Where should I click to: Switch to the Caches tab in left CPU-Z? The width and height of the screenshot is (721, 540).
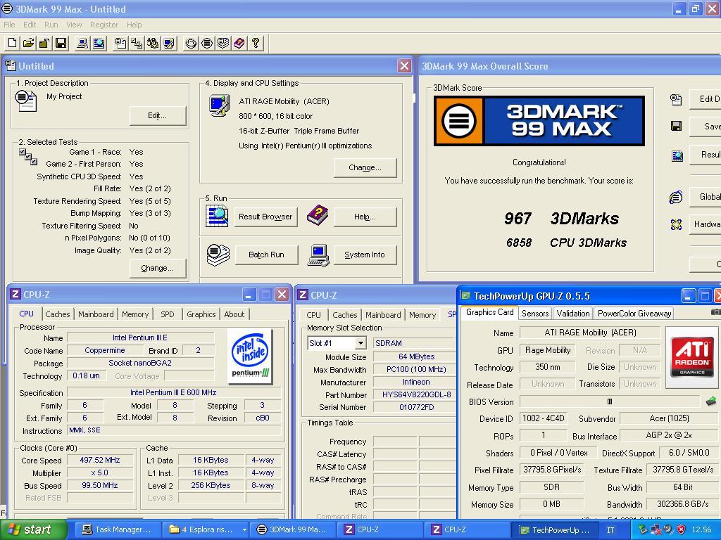pos(58,314)
